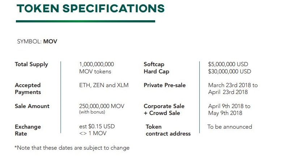Click the Sale Amount label
285x159 pixels.
pyautogui.click(x=32, y=106)
